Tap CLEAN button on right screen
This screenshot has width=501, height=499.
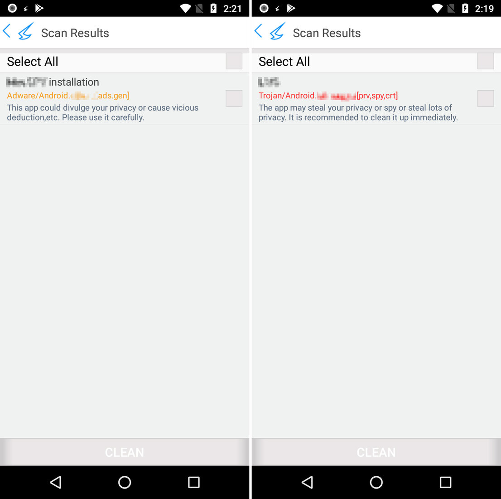[376, 452]
